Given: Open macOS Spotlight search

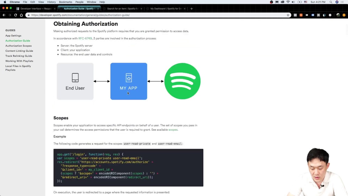Looking at the screenshot, I should tap(331, 2).
